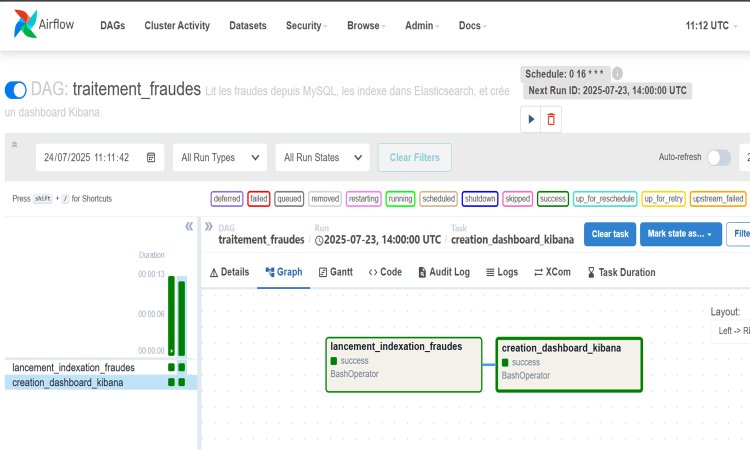The image size is (750, 450).
Task: Click the Airflow pinwheel logo
Action: pyautogui.click(x=25, y=24)
